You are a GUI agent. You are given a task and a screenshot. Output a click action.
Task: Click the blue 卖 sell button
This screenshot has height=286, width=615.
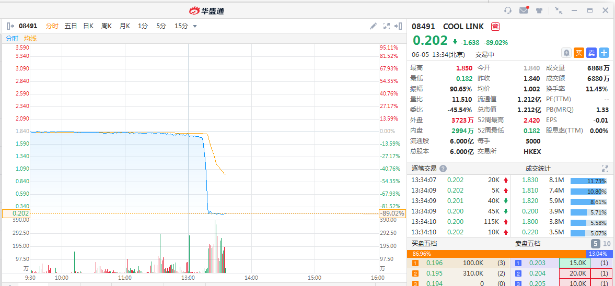[x=591, y=53]
